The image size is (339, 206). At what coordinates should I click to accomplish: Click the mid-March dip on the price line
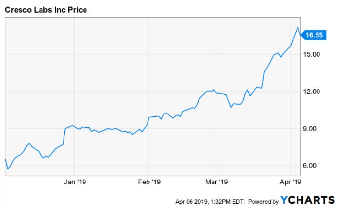pos(231,107)
